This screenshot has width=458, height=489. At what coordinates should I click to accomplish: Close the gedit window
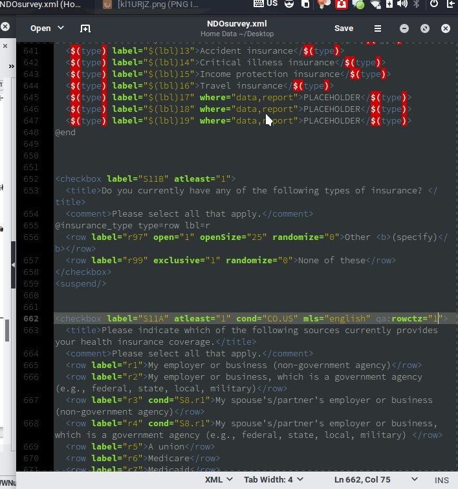446,28
